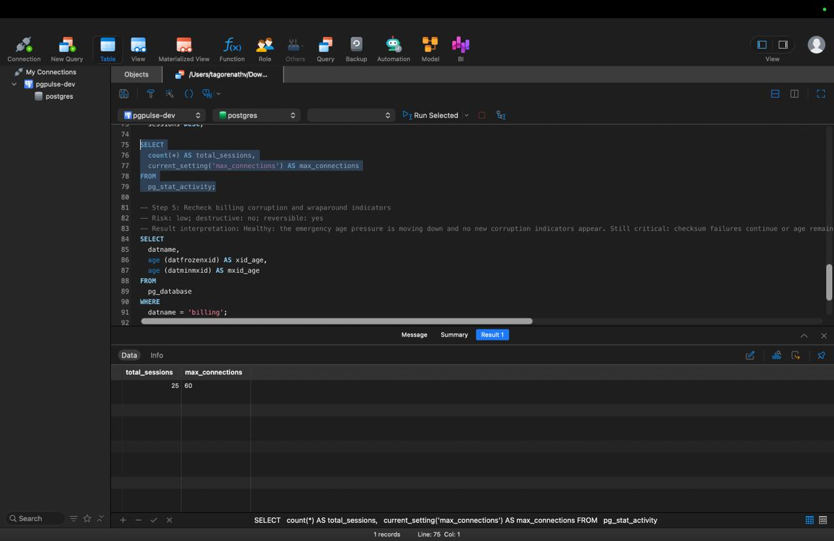Open the Role toolbar icon
The height and width of the screenshot is (541, 834).
pos(265,49)
